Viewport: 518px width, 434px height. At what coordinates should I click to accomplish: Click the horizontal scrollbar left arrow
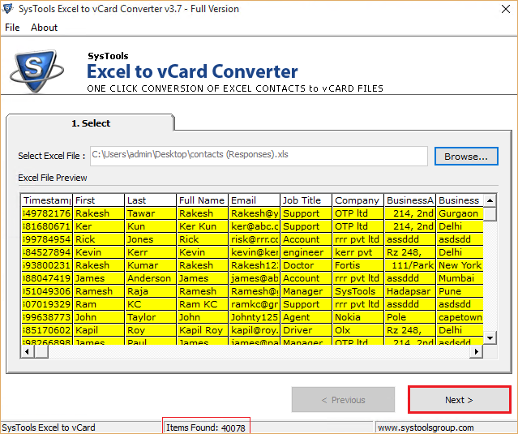point(27,351)
